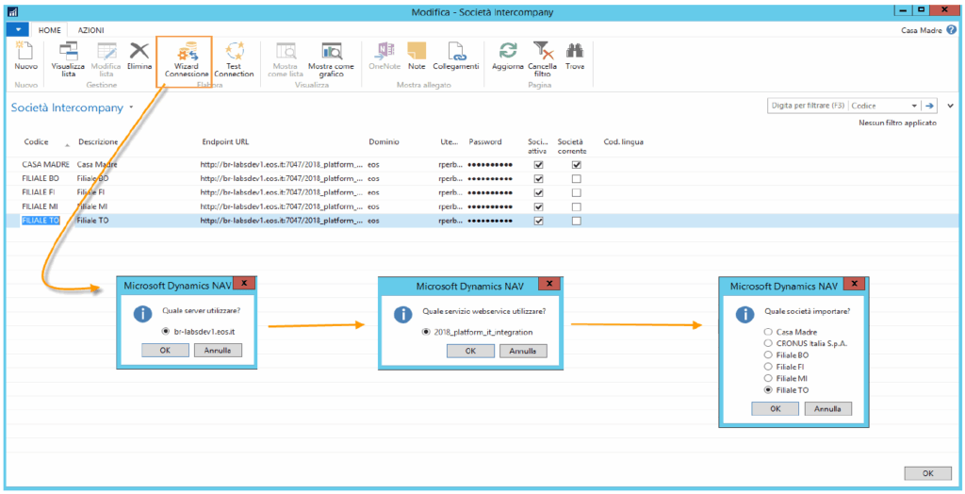965x494 pixels.
Task: Open the blue application menu dropdown
Action: [17, 29]
